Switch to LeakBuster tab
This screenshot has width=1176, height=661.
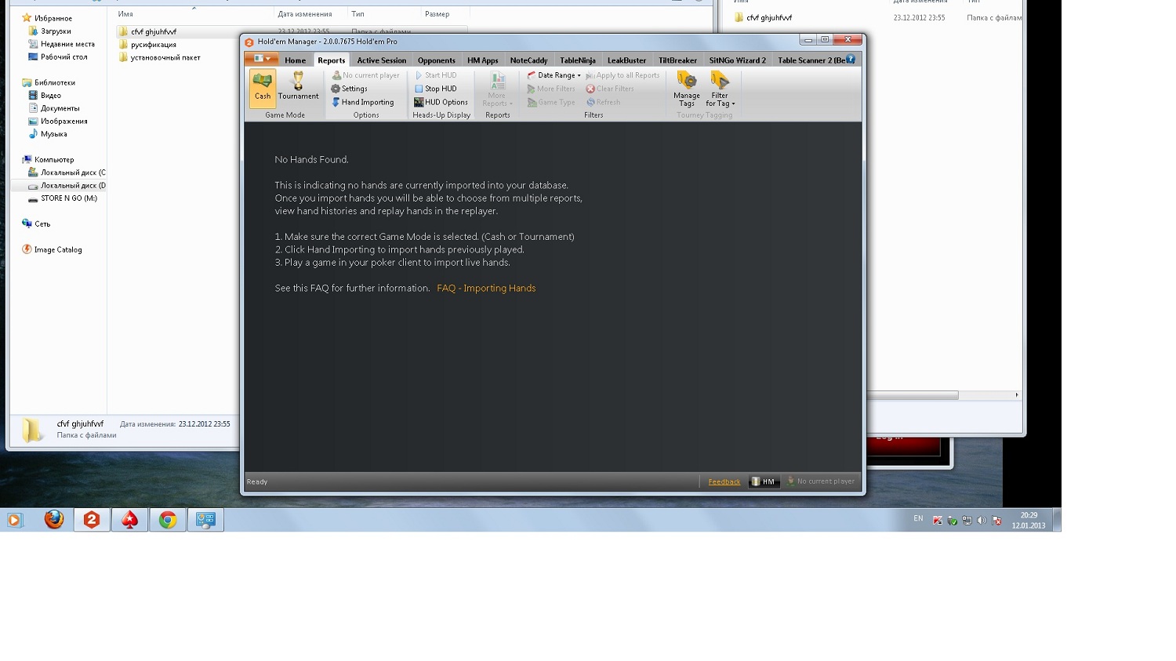point(627,60)
